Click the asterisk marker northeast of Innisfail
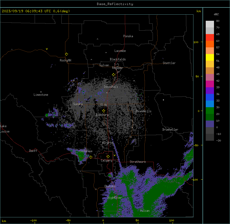 pyautogui.click(x=134, y=81)
